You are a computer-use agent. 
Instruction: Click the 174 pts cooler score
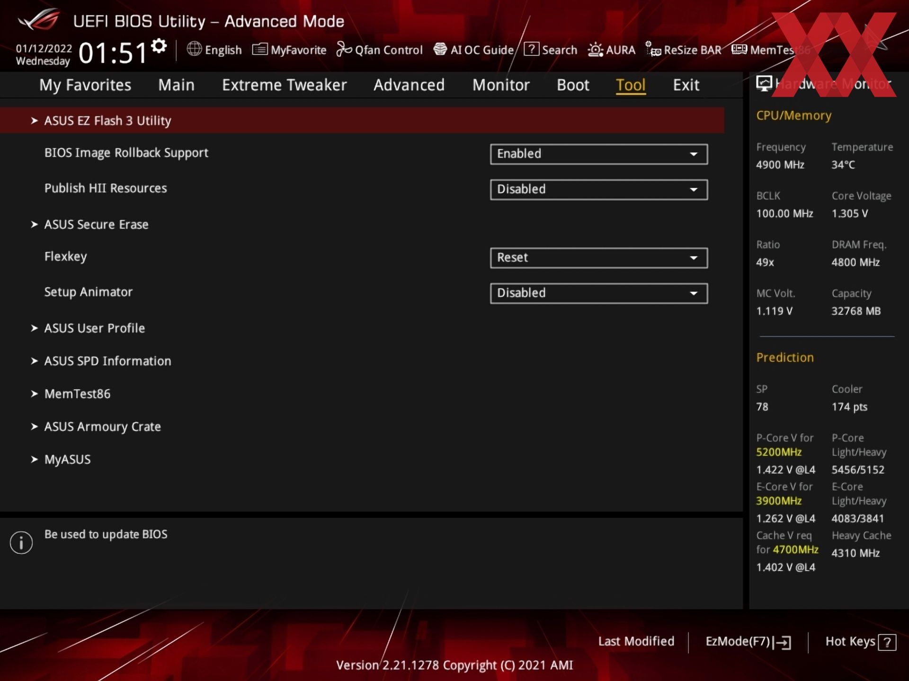tap(849, 407)
